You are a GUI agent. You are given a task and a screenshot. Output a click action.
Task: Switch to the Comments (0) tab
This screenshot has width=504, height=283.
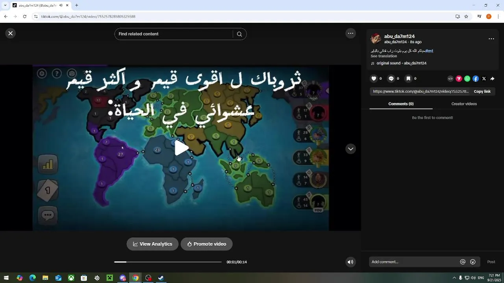tap(401, 104)
